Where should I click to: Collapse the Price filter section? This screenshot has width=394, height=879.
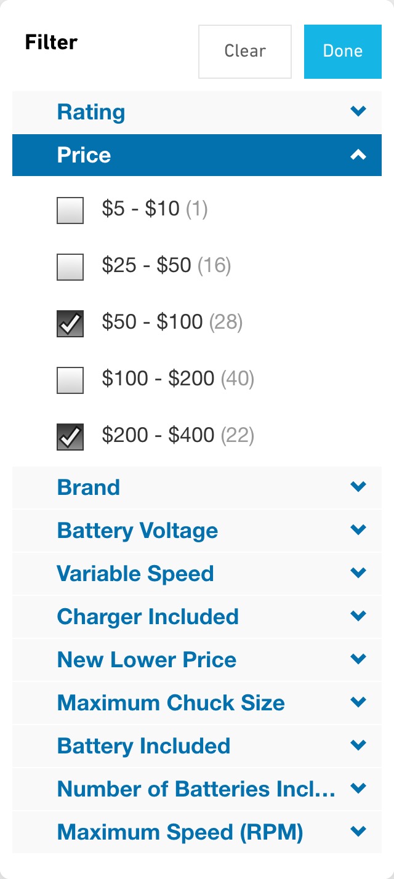(x=197, y=155)
